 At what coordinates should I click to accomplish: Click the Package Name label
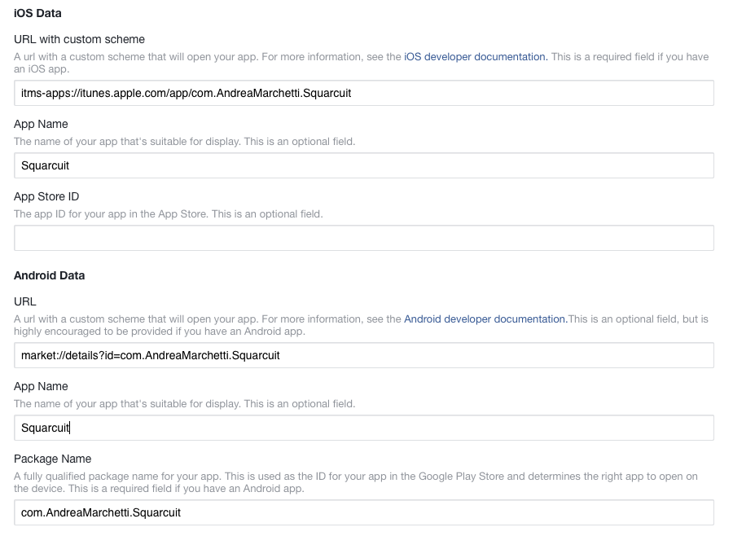coord(52,459)
